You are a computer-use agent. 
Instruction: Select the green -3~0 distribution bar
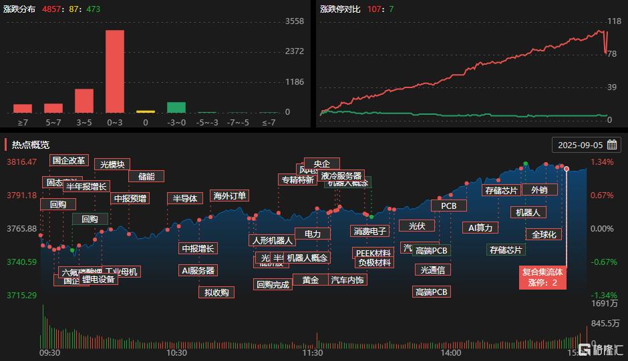point(176,107)
